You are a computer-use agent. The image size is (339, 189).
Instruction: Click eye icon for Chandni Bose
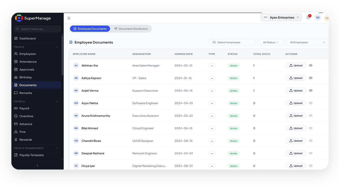[x=311, y=141]
